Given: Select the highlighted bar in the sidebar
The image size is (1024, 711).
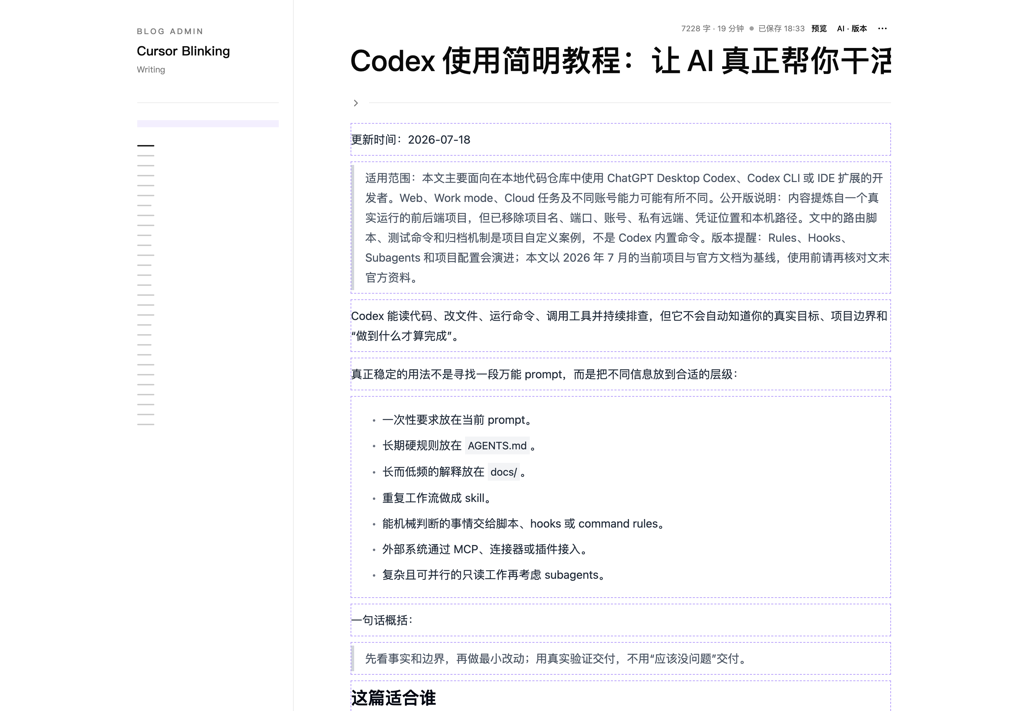Looking at the screenshot, I should pos(208,123).
